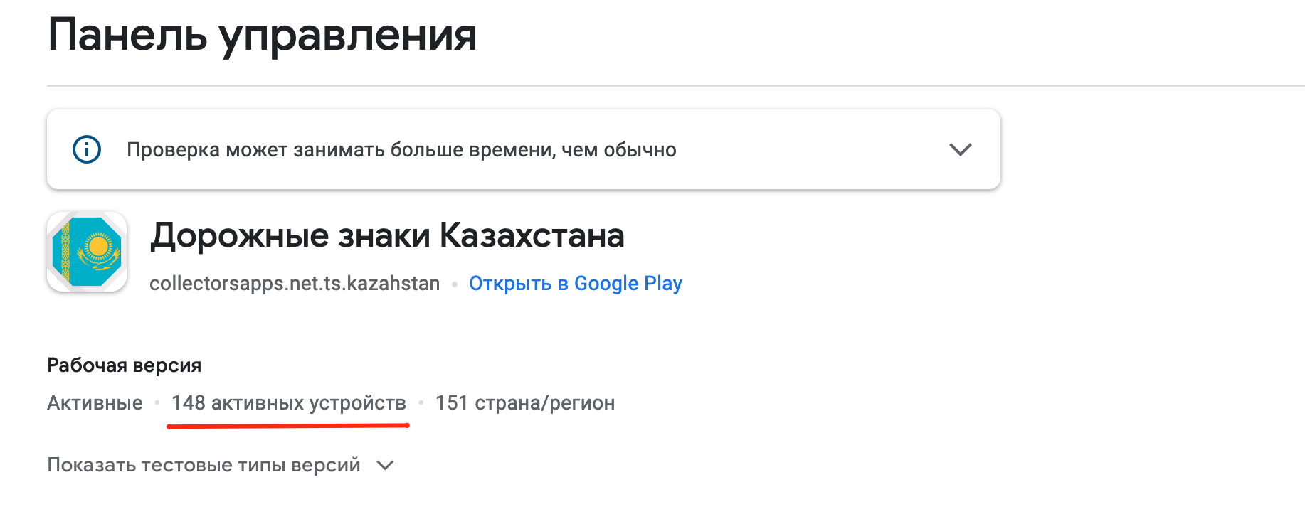Click the Рабочая версия section heading
Viewport: 1305px width, 529px height.
(x=124, y=365)
